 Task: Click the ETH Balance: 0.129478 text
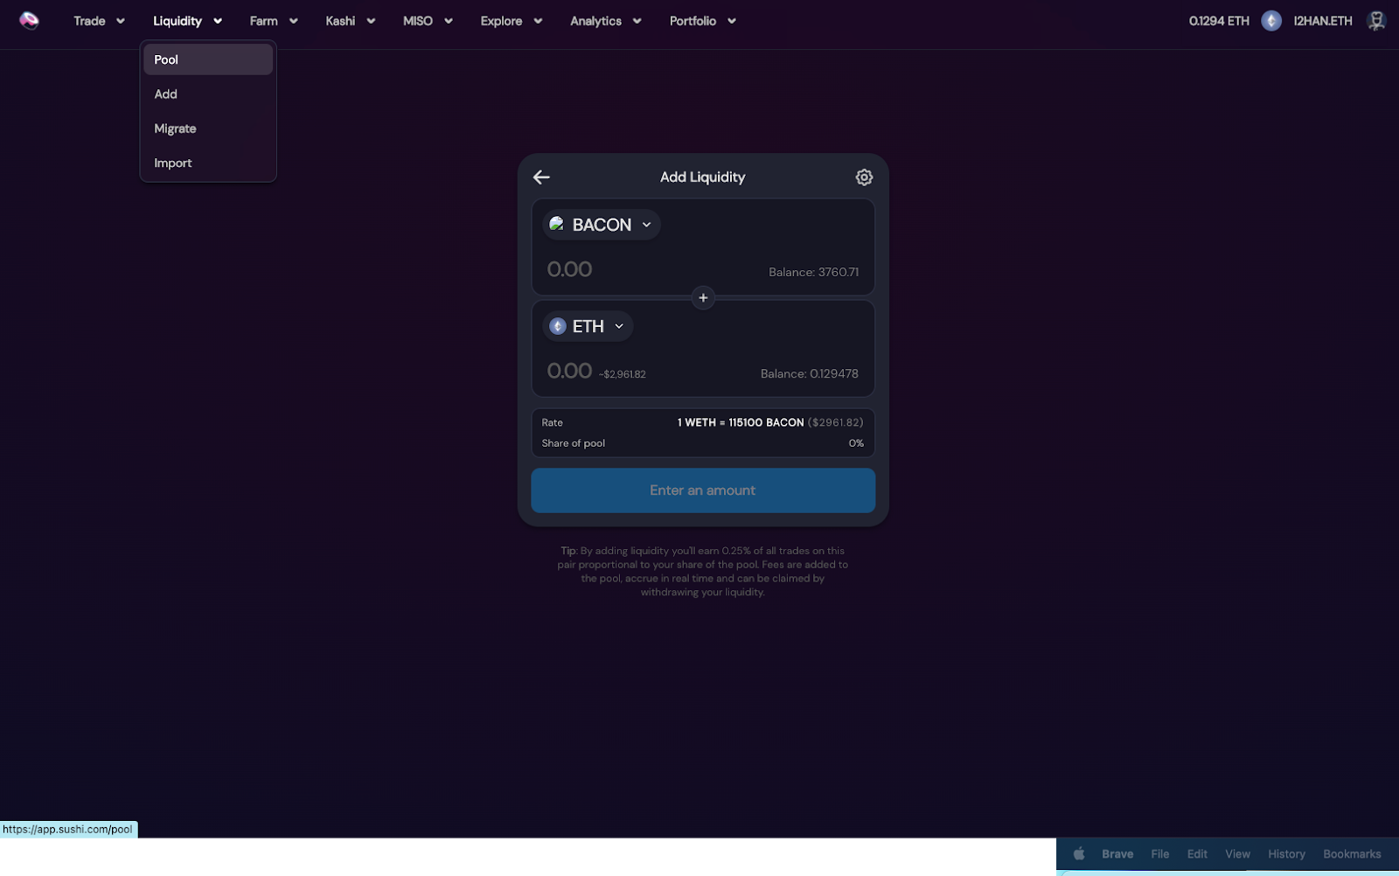[809, 373]
